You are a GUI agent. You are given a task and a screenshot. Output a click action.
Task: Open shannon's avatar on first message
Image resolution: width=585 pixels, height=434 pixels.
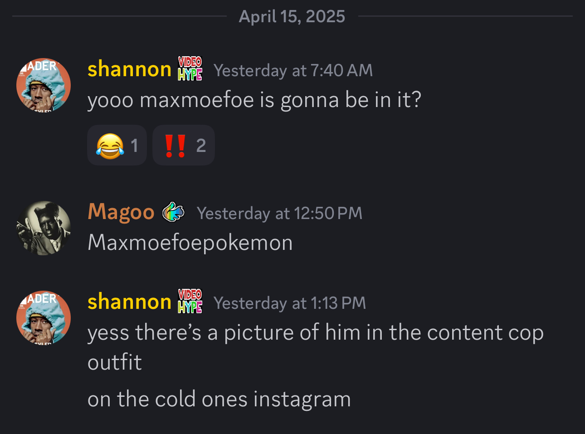pos(44,85)
